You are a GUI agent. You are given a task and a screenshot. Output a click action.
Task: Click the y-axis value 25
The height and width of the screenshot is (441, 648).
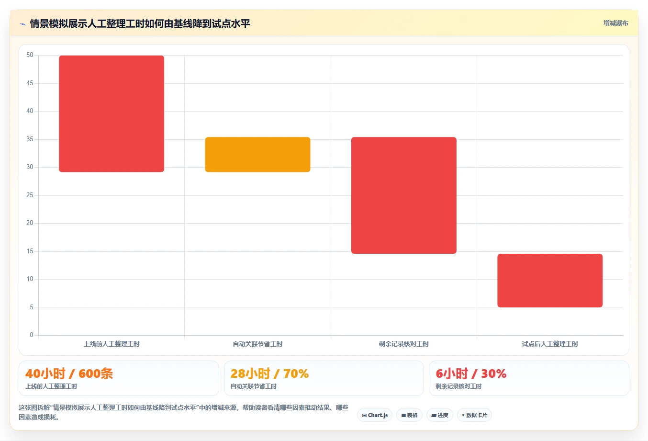[x=30, y=195]
